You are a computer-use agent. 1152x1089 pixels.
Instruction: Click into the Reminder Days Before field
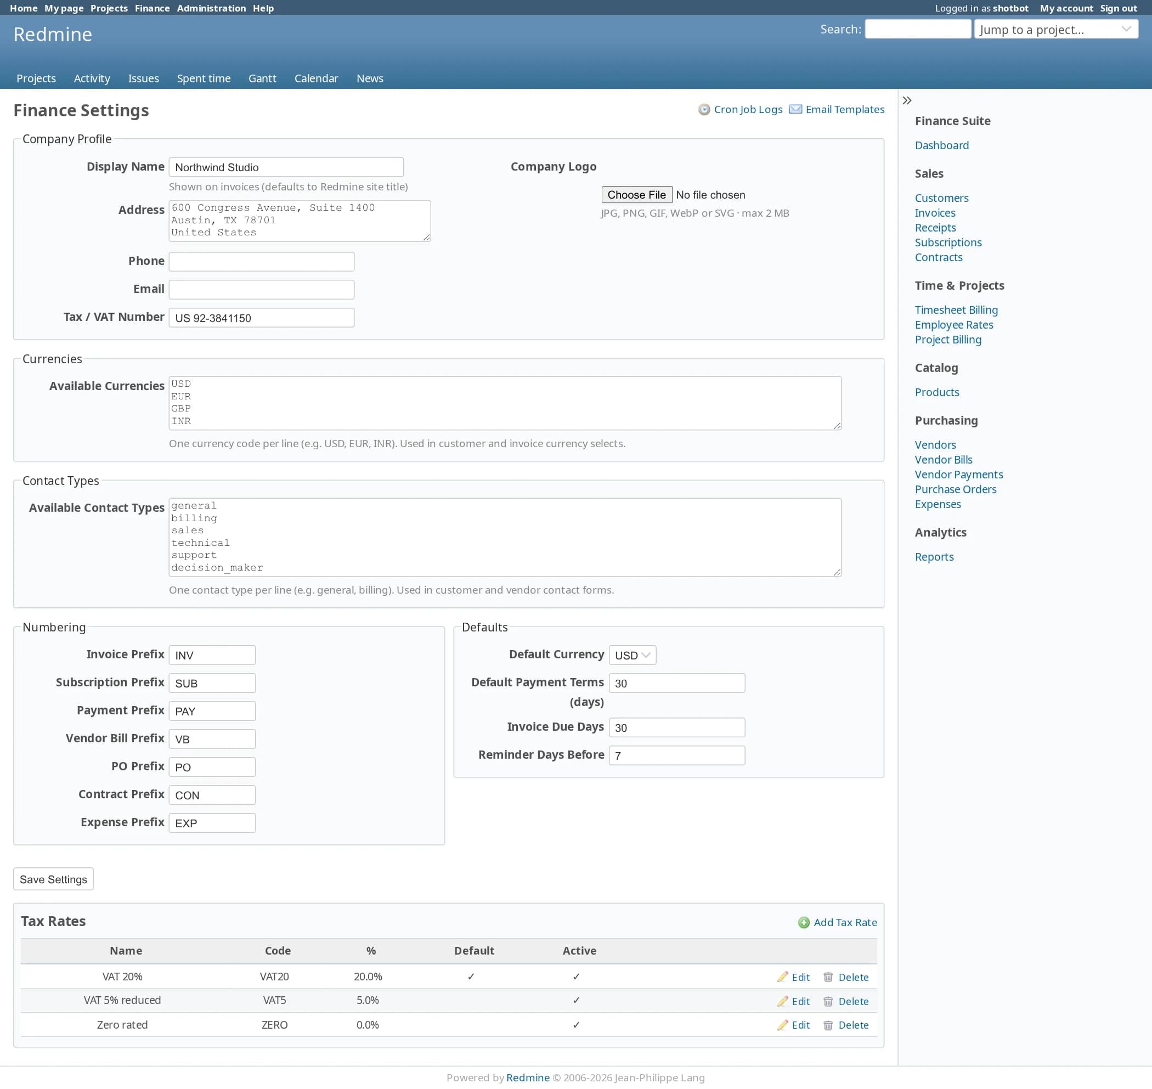tap(677, 756)
